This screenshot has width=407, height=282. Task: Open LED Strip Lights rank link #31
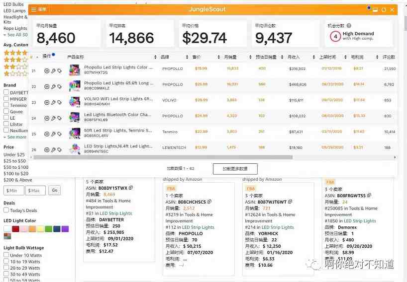pyautogui.click(x=116, y=213)
